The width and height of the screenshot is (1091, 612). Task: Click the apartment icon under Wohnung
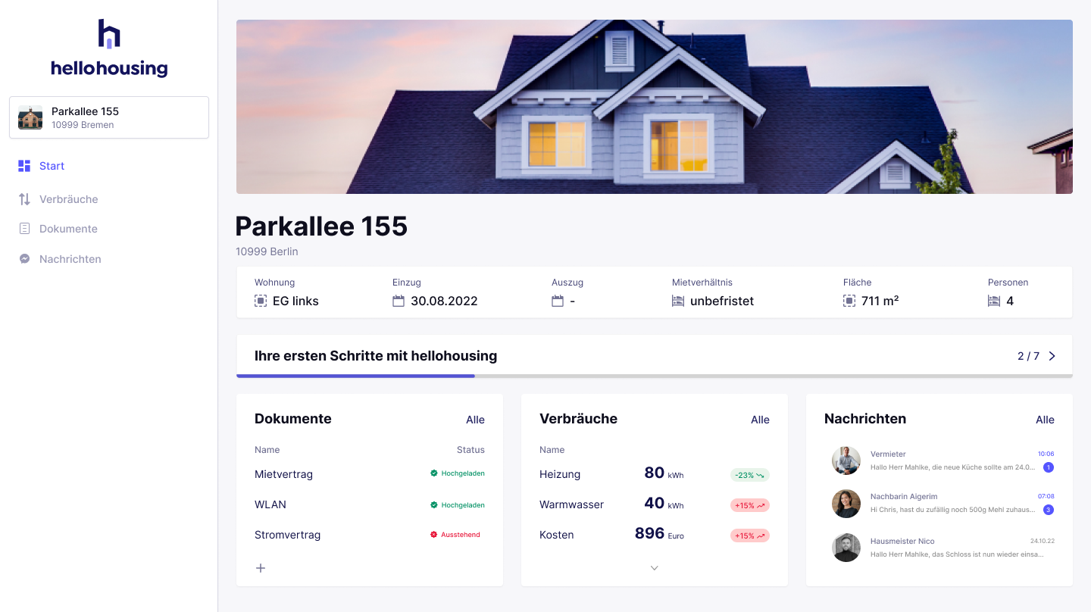261,301
